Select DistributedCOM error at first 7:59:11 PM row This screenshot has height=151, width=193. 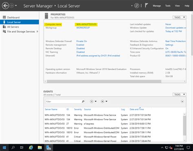click(x=114, y=128)
